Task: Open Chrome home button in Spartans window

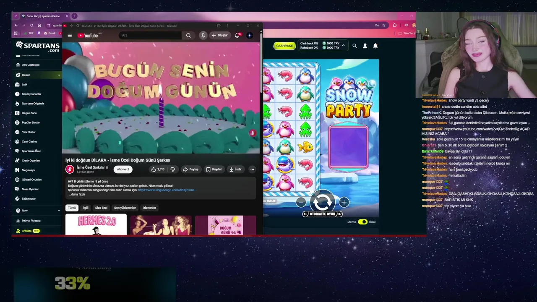Action: pos(39,25)
